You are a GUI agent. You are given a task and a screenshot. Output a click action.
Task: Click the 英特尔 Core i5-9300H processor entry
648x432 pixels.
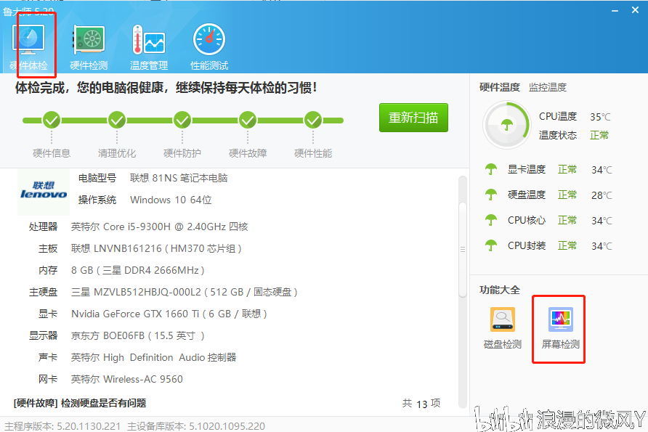coord(160,227)
